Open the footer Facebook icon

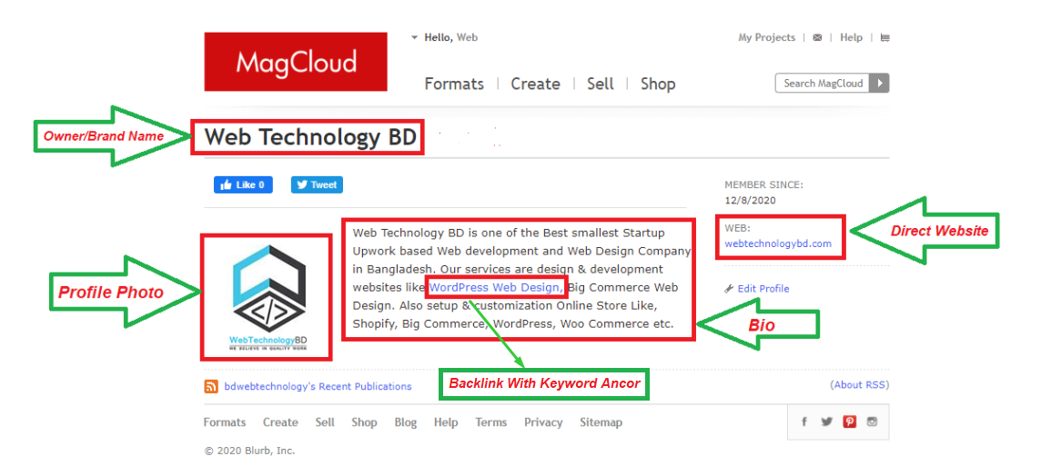tap(804, 421)
